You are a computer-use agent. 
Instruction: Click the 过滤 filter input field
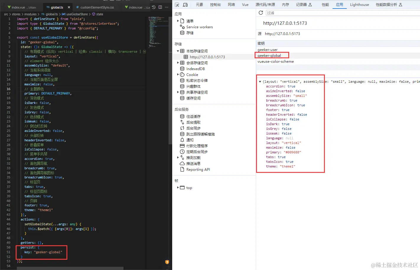tap(343, 13)
